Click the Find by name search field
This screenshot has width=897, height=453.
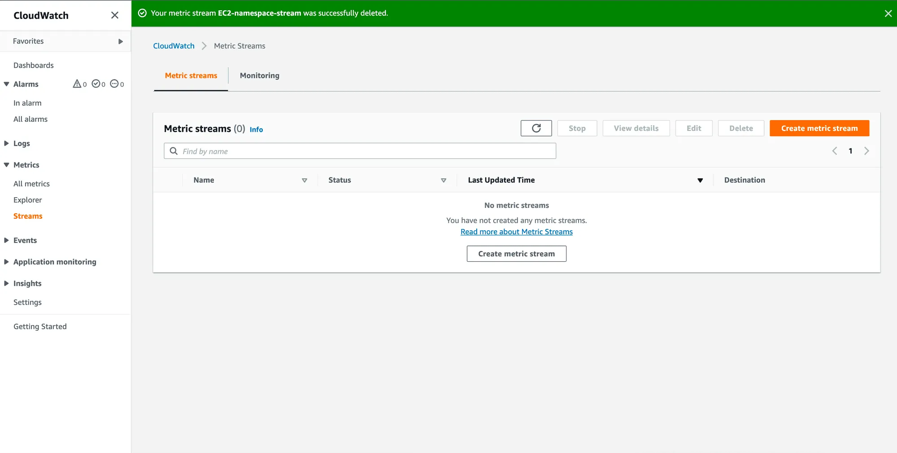tap(359, 151)
